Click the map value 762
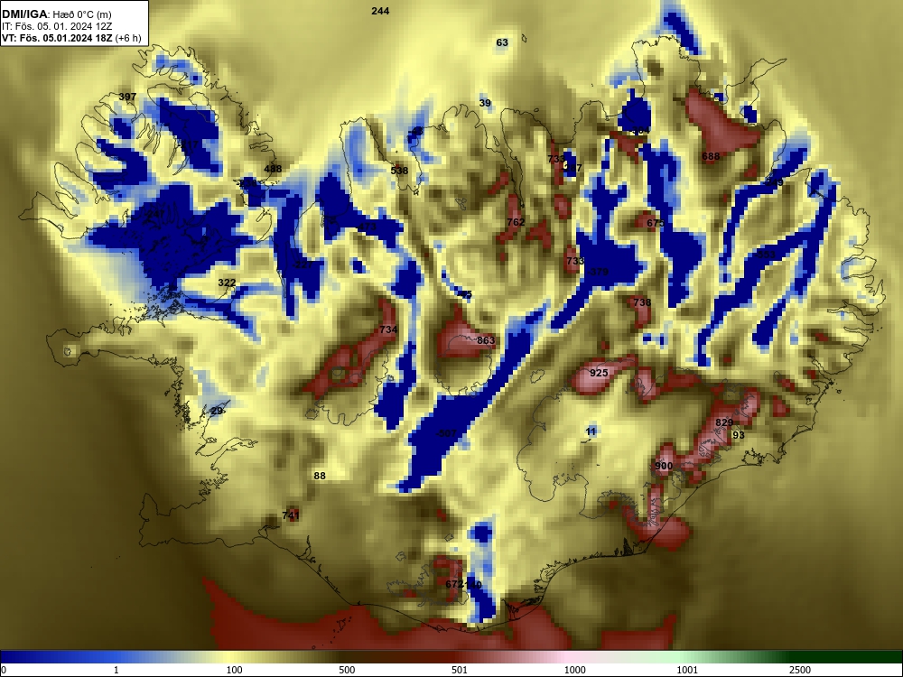The height and width of the screenshot is (677, 903). 516,222
